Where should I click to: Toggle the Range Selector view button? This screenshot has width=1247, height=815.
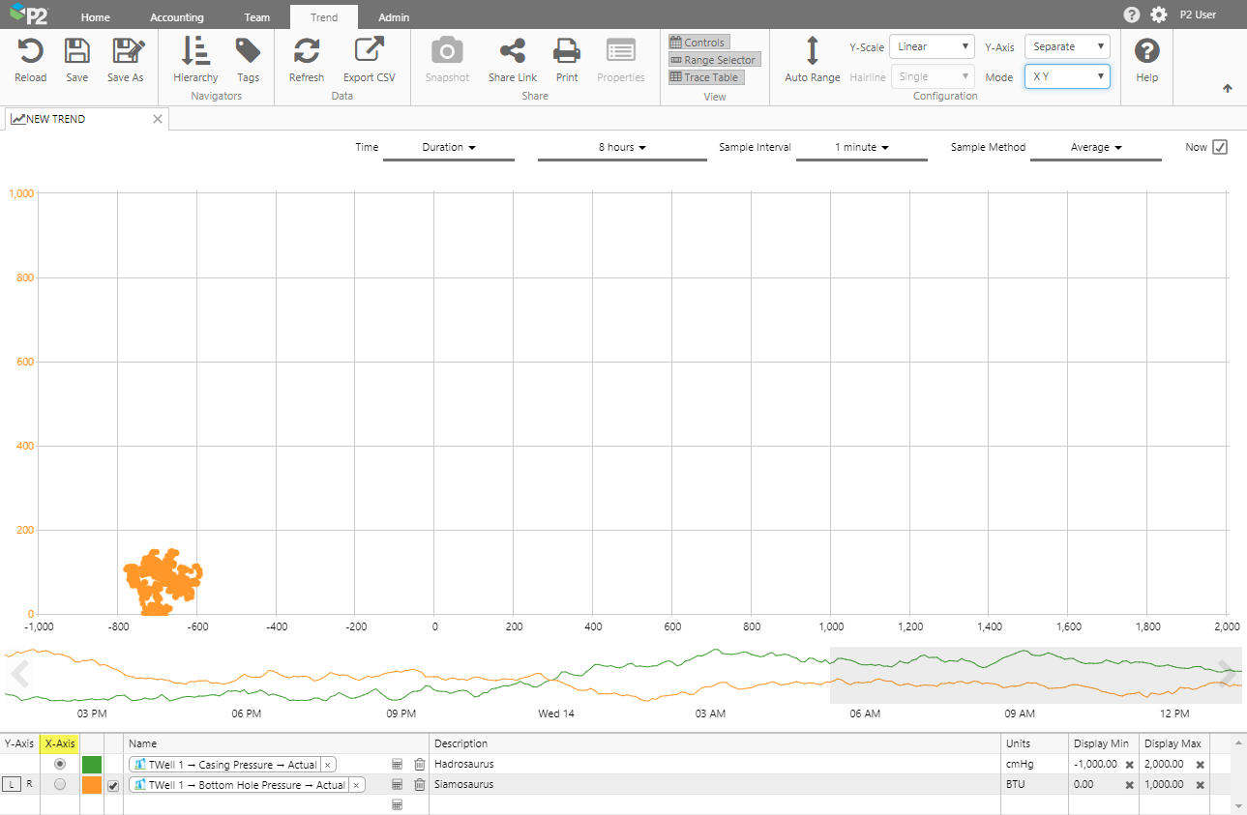(713, 60)
